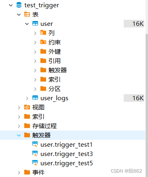Click the 表 tables folder icon
The height and width of the screenshot is (177, 148).
coord(27,14)
